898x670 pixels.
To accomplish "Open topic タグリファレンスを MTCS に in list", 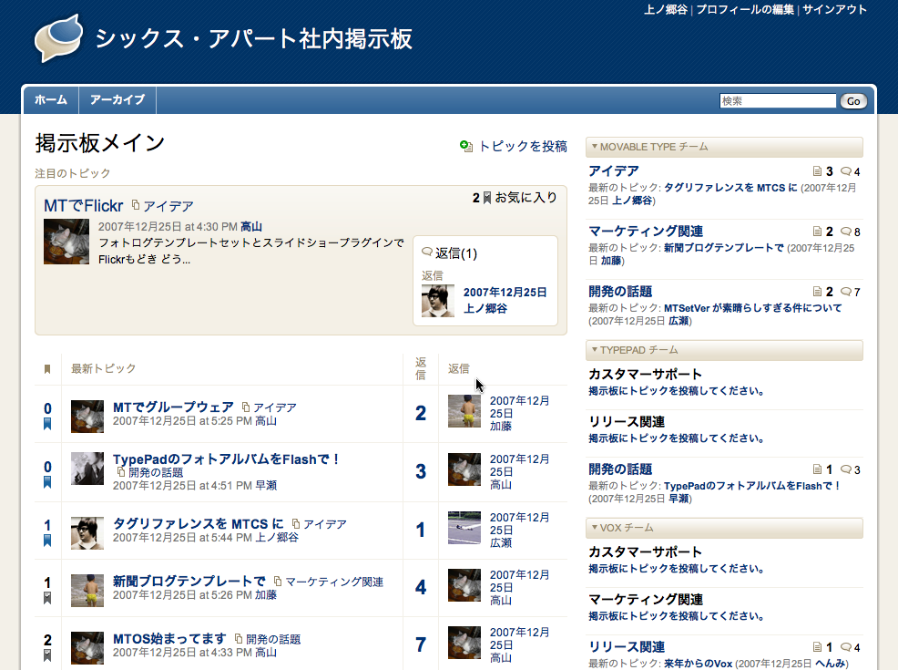I will 199,523.
